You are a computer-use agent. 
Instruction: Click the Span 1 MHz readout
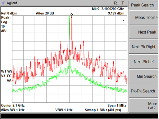click(117, 105)
